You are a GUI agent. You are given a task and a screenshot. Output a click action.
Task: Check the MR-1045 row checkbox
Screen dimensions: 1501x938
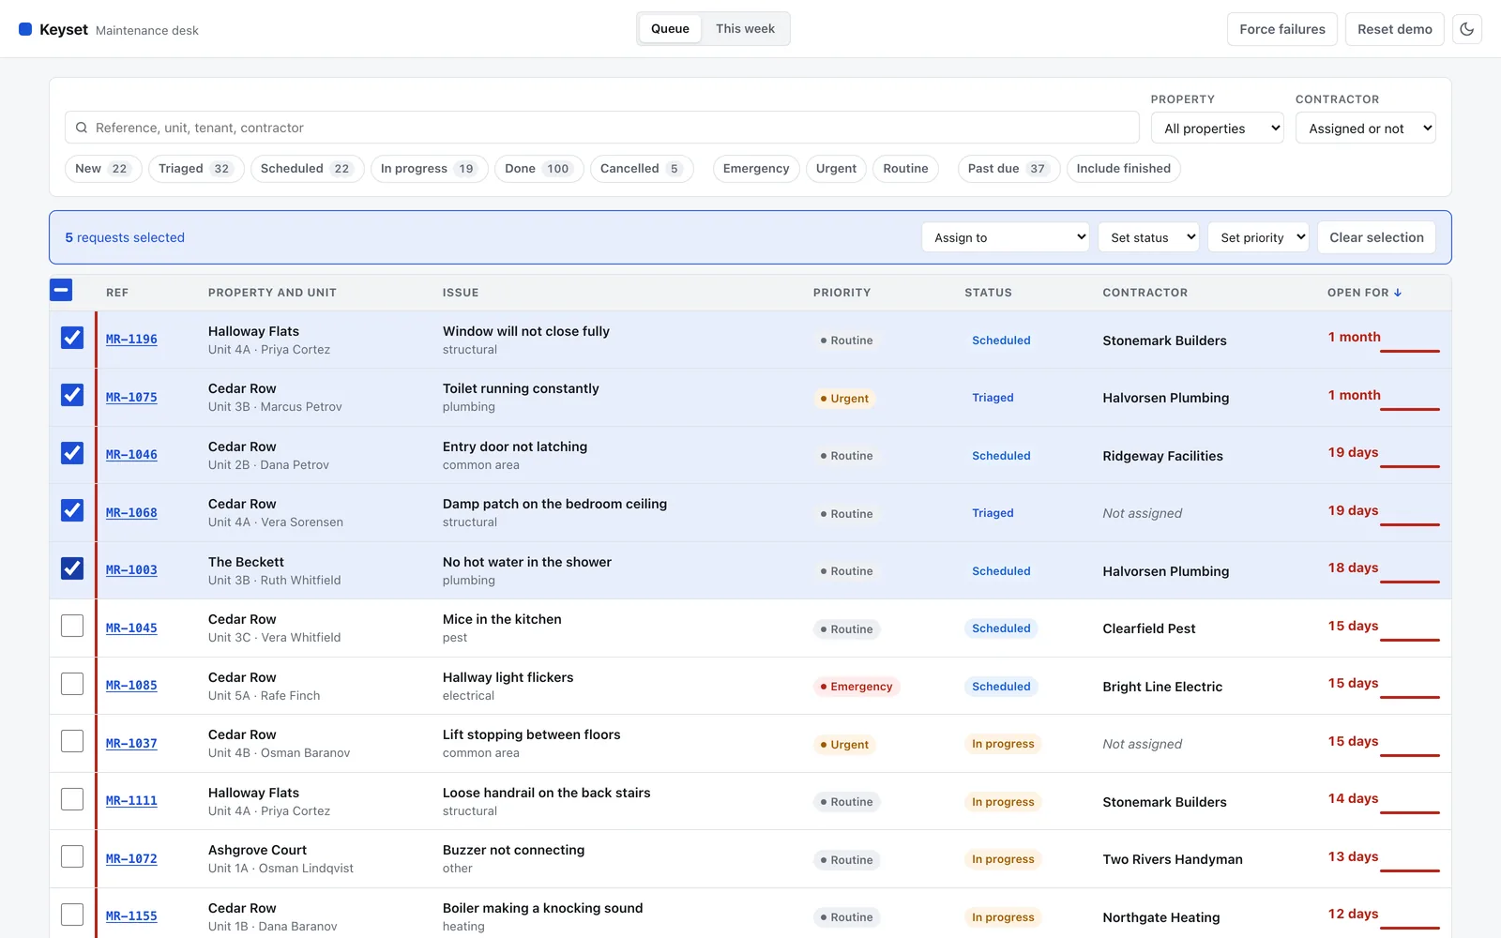pos(72,626)
